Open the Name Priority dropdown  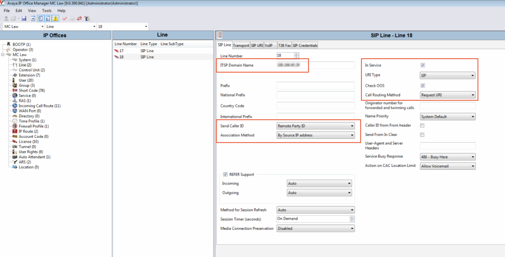448,117
